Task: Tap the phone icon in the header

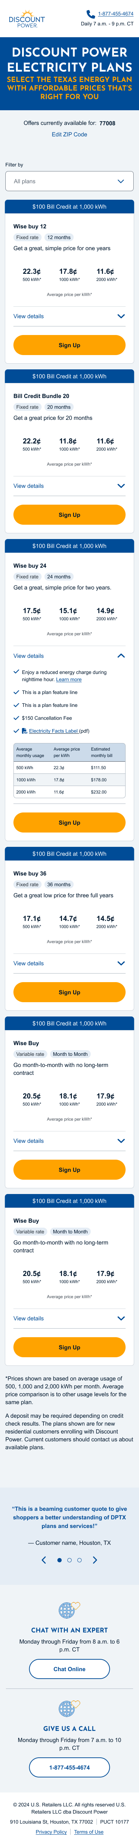Action: coord(91,14)
